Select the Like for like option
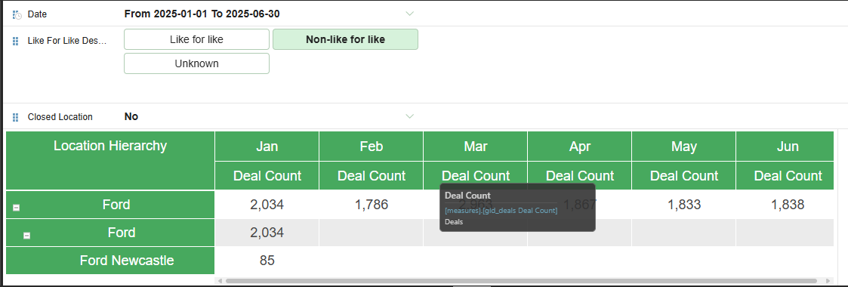This screenshot has height=287, width=848. click(x=196, y=39)
